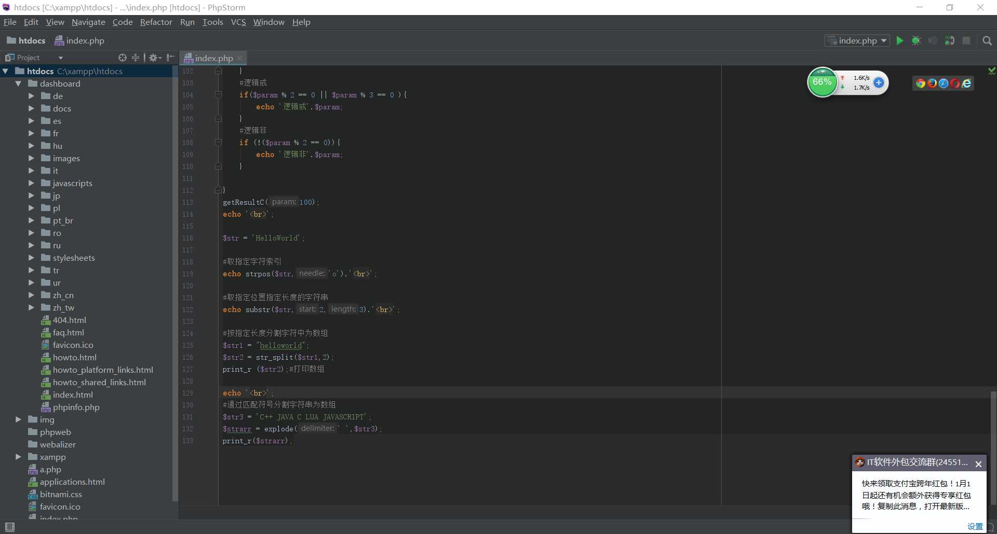Close the index.php editor tab

[239, 58]
